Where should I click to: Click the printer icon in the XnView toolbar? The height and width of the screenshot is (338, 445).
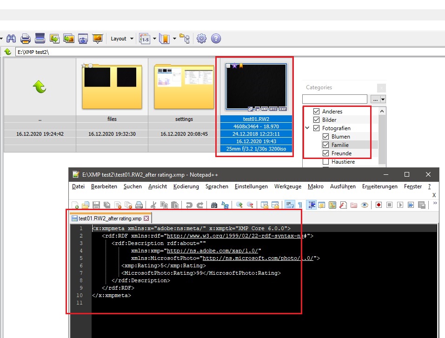(x=26, y=39)
